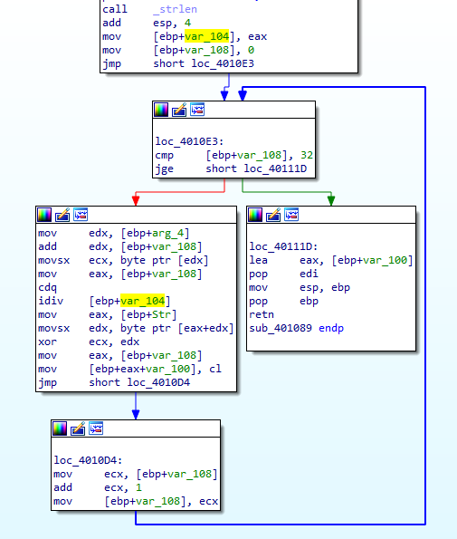Screen dimensions: 457x539
Task: Click color icon in loc_40111D node
Action: point(255,216)
